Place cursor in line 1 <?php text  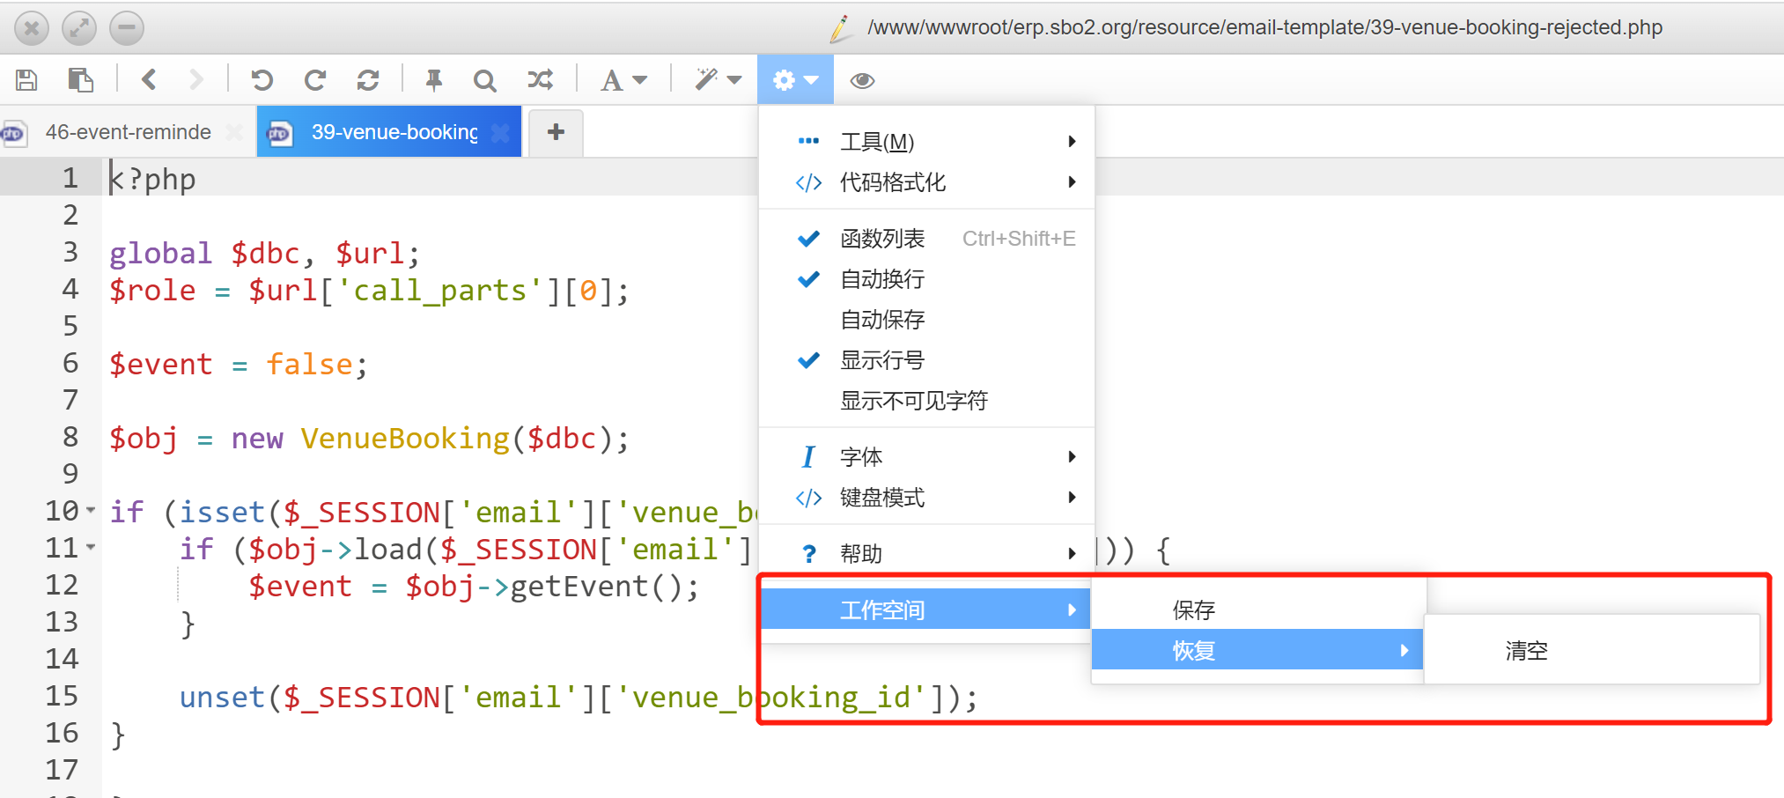tap(152, 179)
